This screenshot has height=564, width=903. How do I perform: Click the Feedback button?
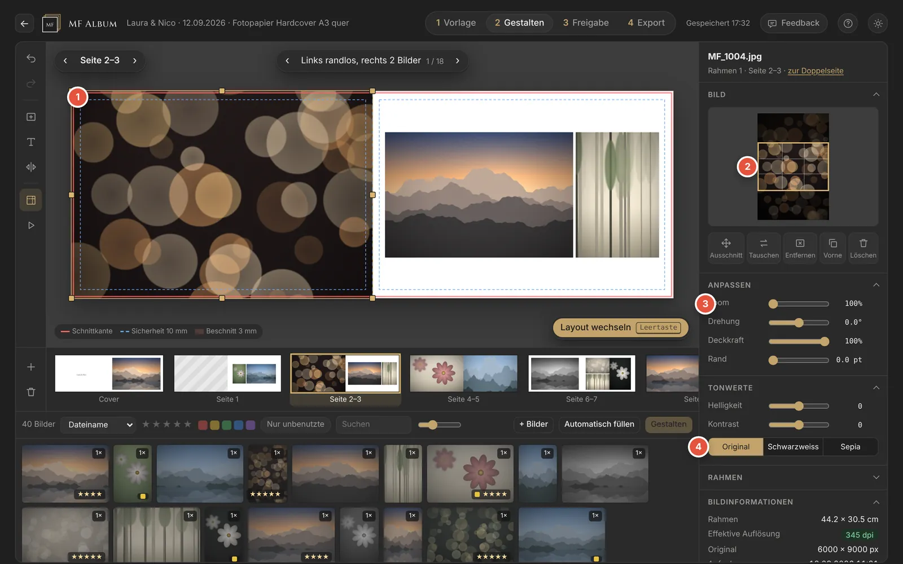[794, 23]
